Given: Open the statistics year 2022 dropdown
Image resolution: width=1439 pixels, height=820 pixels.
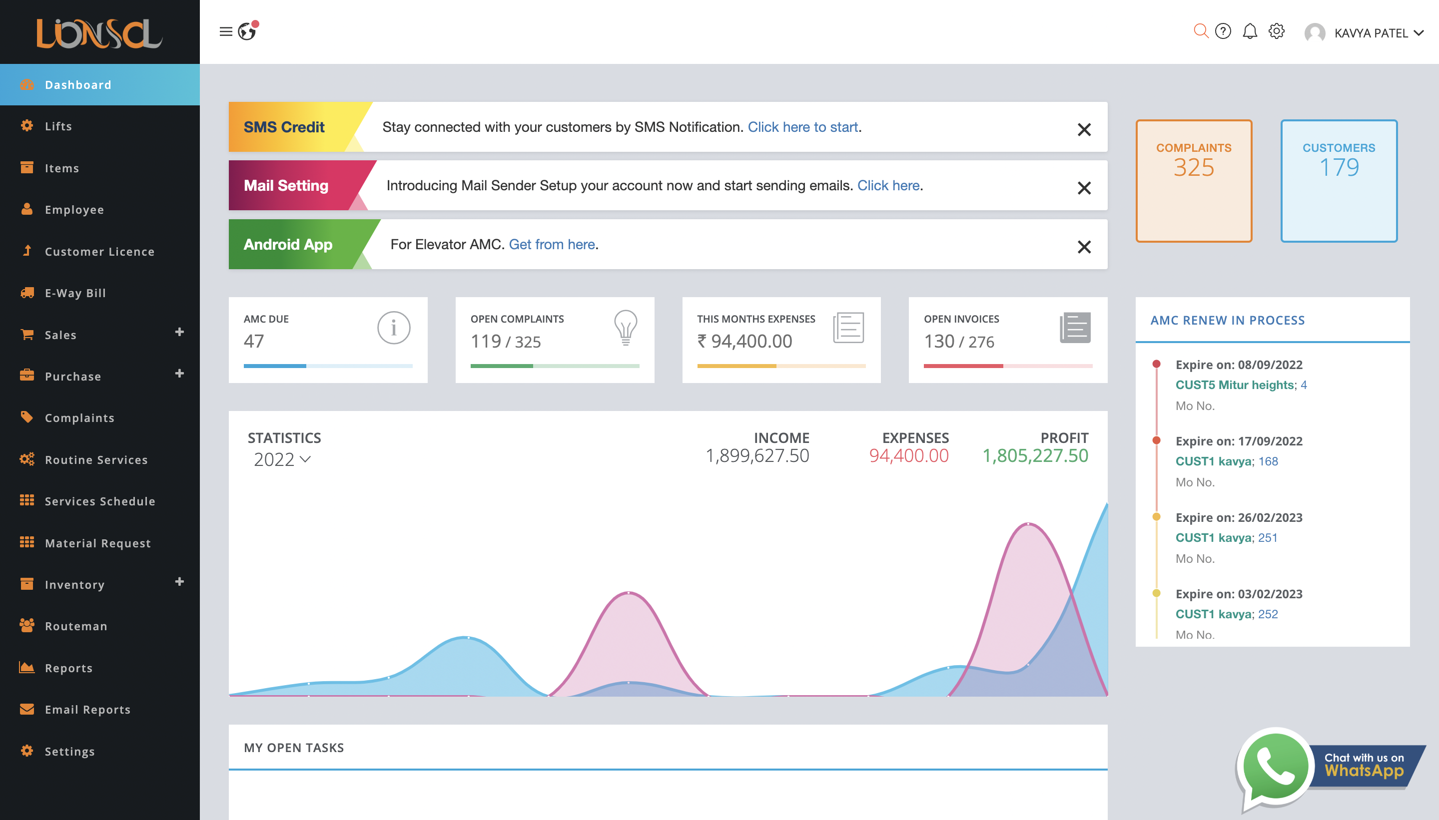Looking at the screenshot, I should (x=282, y=459).
